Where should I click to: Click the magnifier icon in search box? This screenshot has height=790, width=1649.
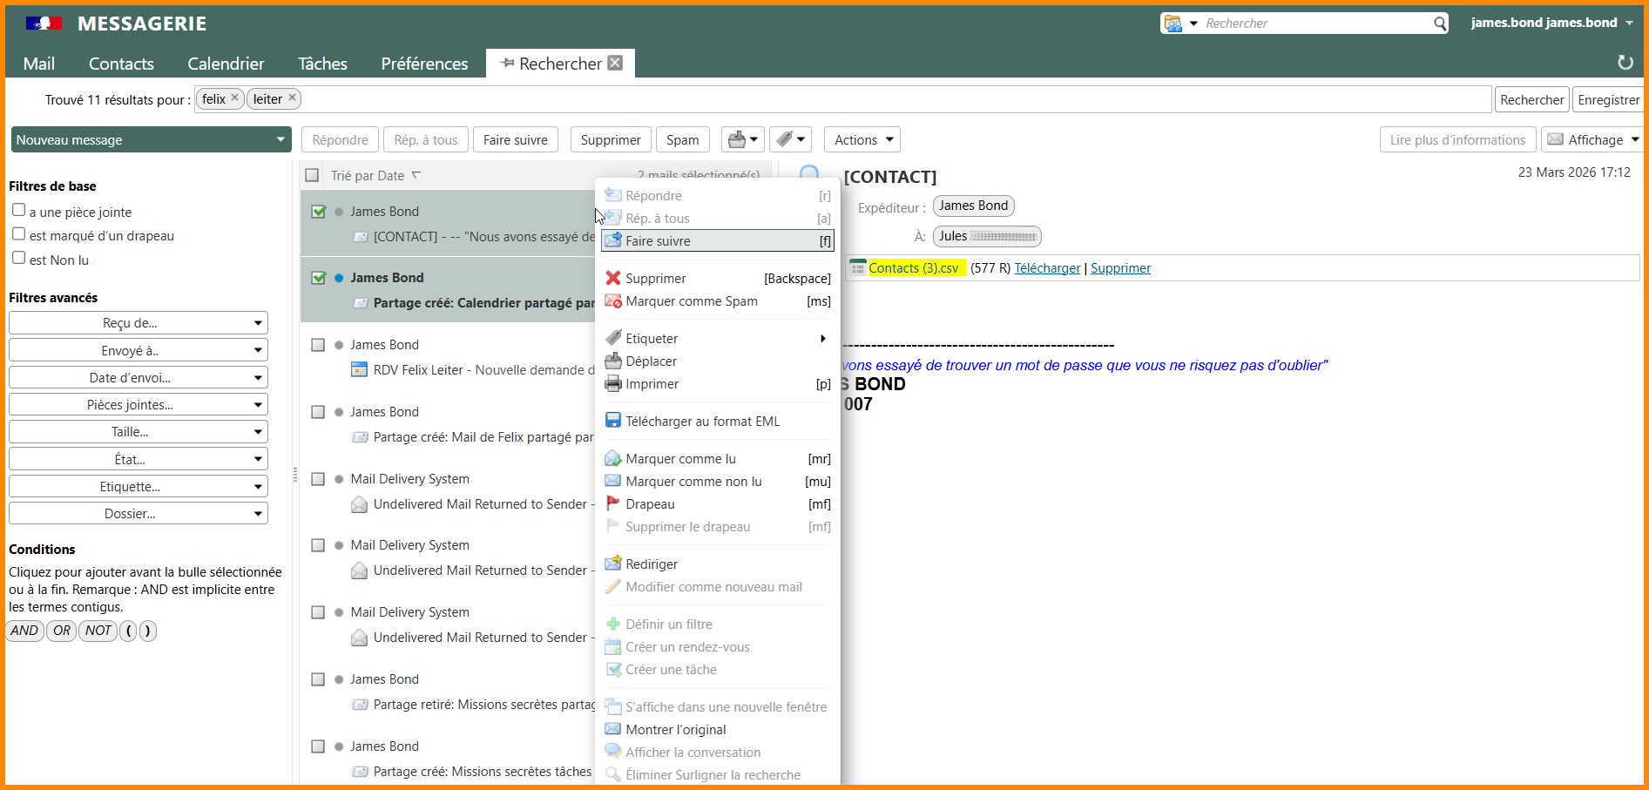tap(1440, 24)
